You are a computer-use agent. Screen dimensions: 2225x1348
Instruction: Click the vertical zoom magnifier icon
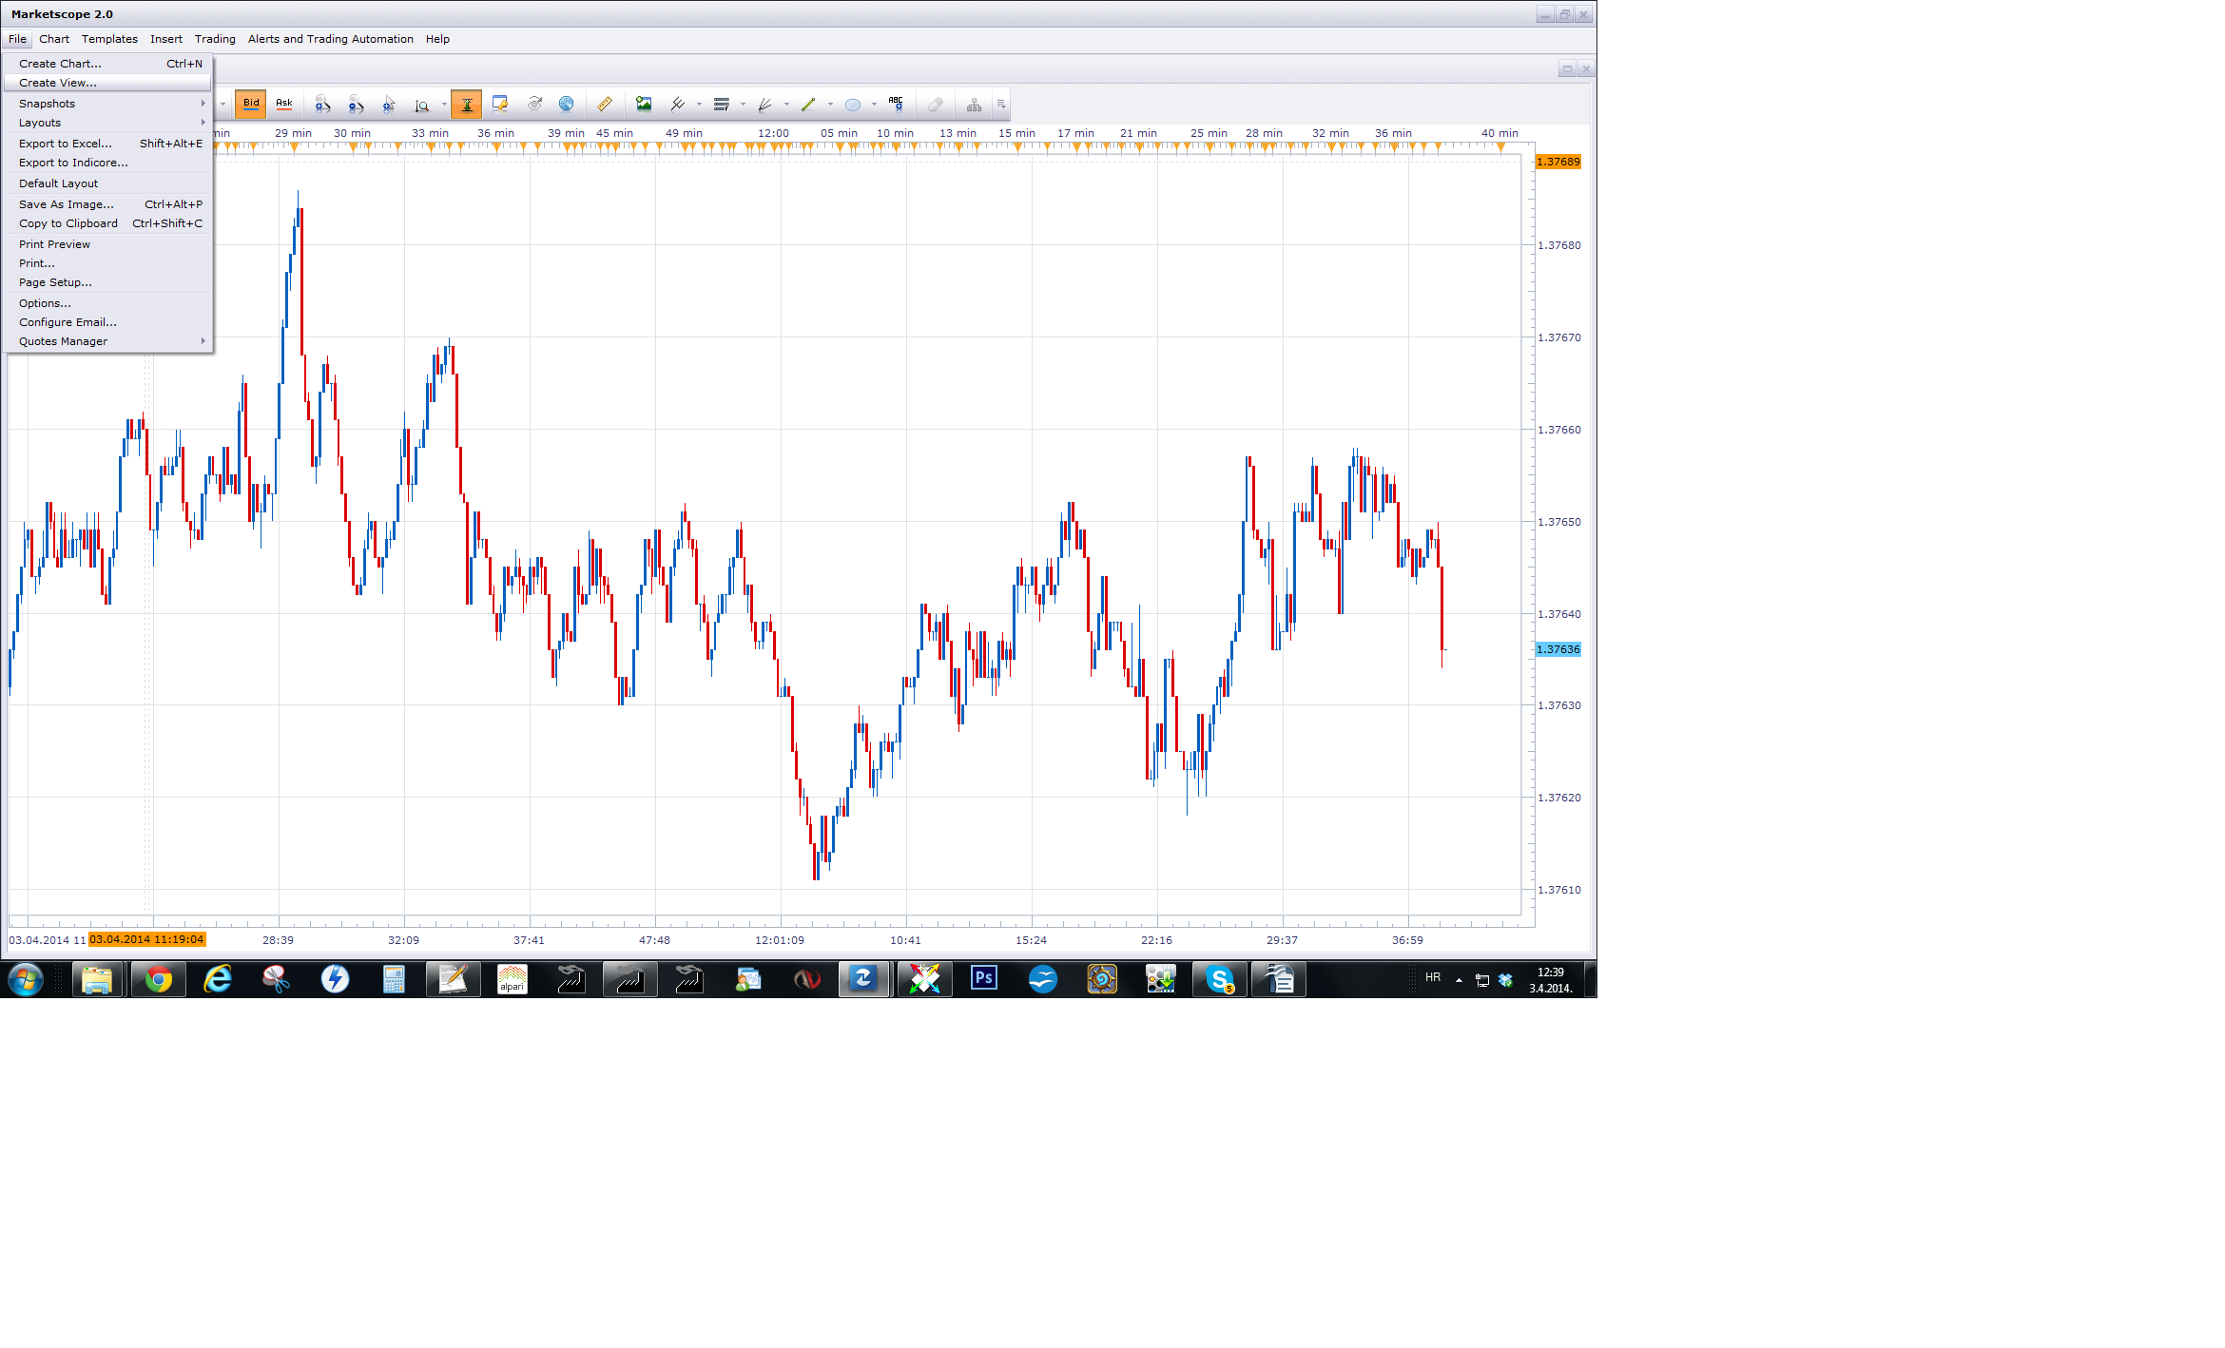pos(421,105)
